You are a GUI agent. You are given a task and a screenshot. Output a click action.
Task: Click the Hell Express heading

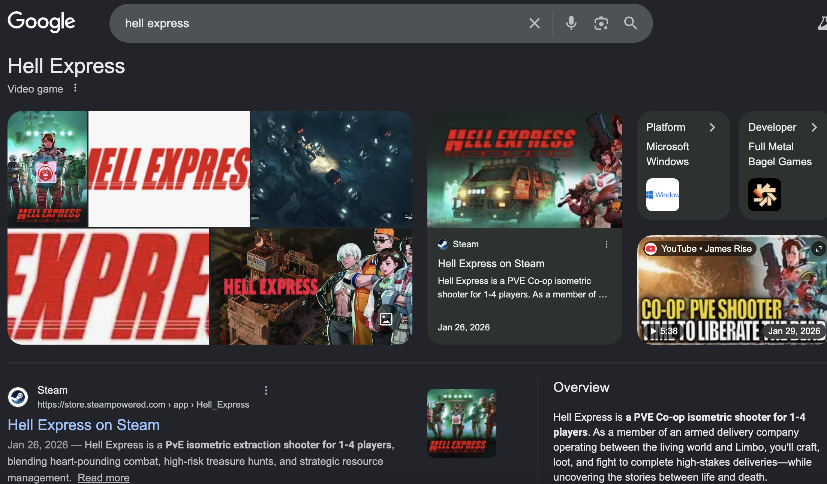(66, 66)
